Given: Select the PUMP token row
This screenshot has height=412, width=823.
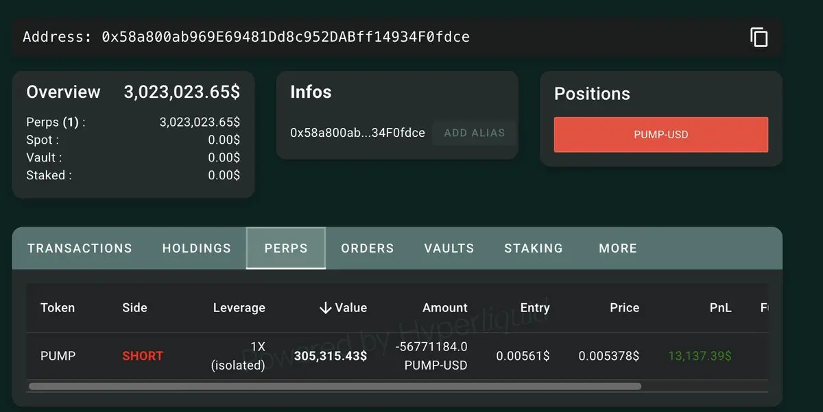Looking at the screenshot, I should pos(397,356).
